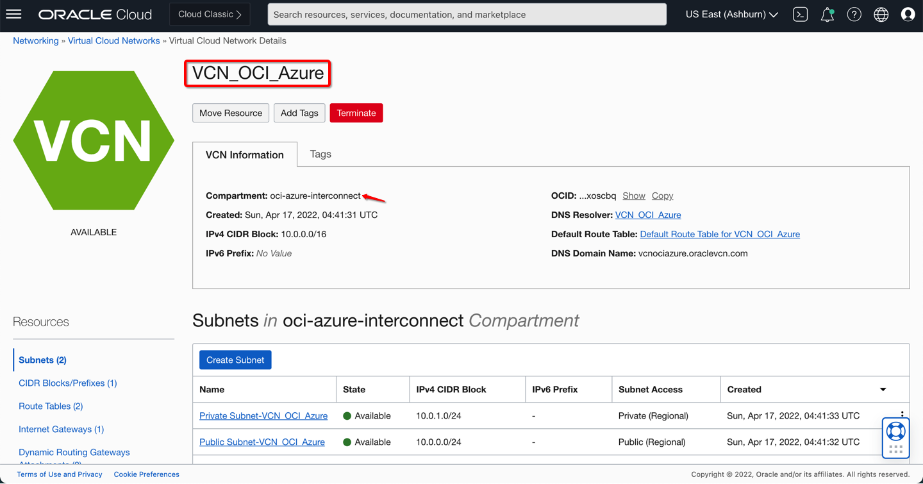Screen dimensions: 923x484
Task: Open the Cloud Classic switcher
Action: click(x=210, y=14)
